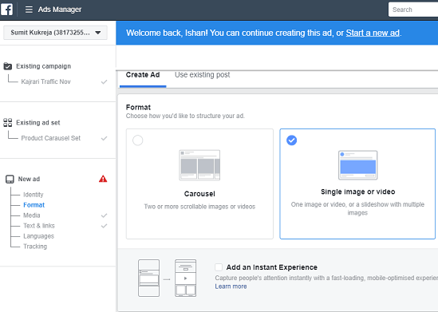Click the Single image or video illustration
Screen dimensions: 438x312
pos(358,165)
